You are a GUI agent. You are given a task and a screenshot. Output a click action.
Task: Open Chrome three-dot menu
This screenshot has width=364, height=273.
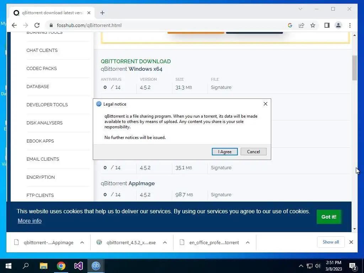pyautogui.click(x=350, y=25)
